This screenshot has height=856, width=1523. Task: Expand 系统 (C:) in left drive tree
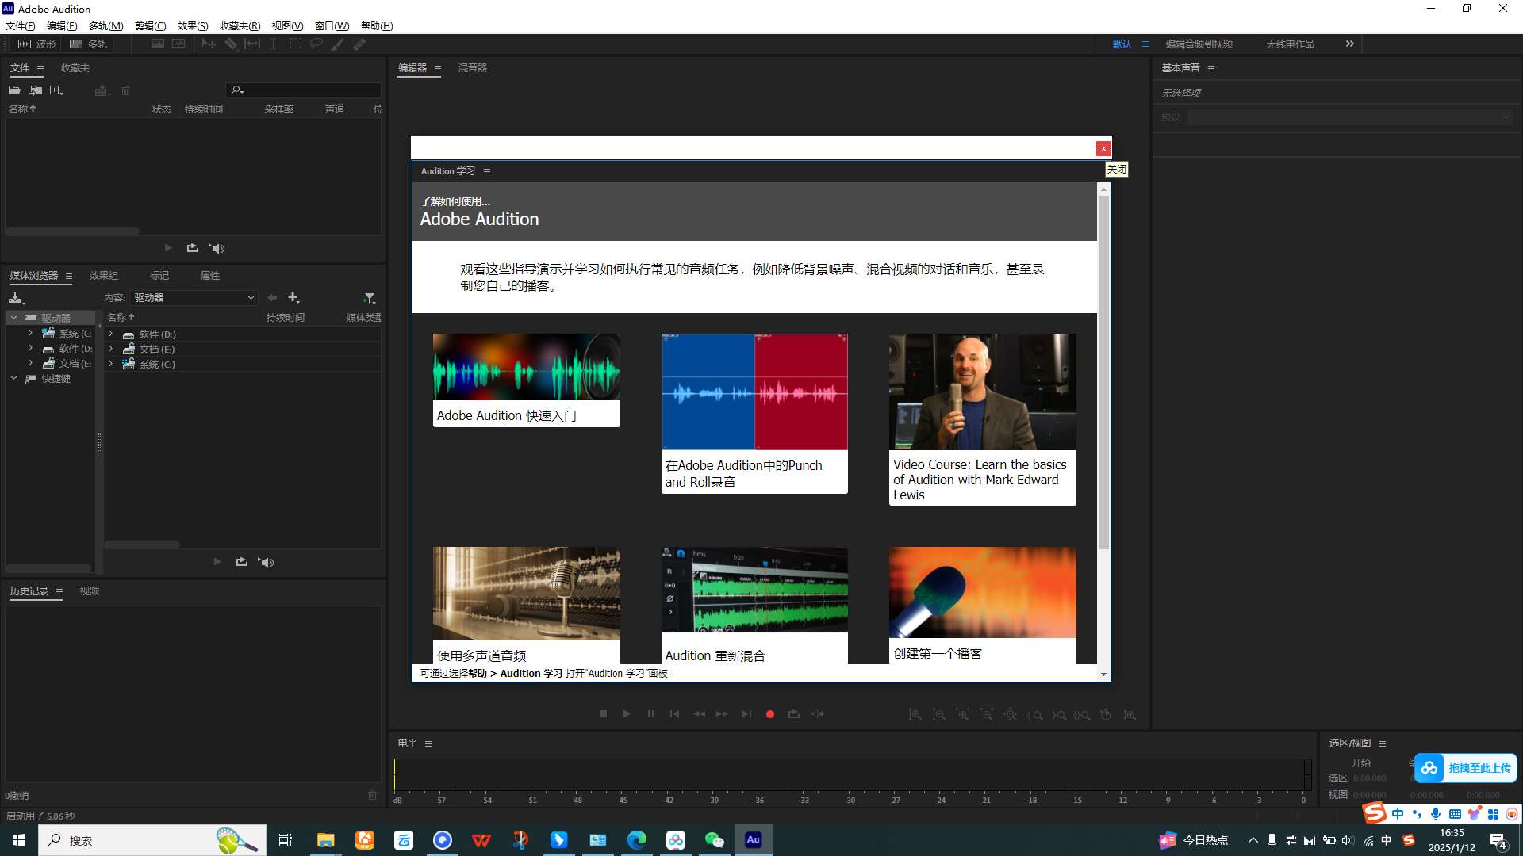tap(30, 333)
